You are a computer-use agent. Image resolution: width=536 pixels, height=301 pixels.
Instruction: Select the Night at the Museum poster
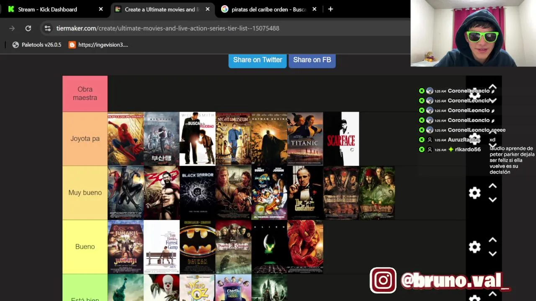(234, 139)
